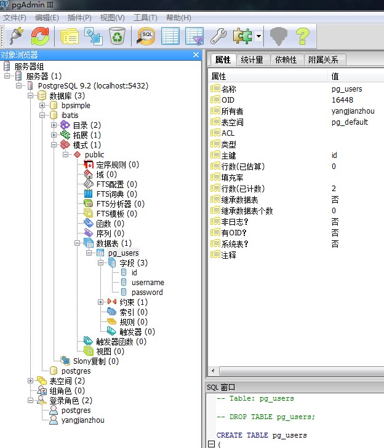Expand the 目录 (2) node
This screenshot has height=448, width=384.
[54, 125]
